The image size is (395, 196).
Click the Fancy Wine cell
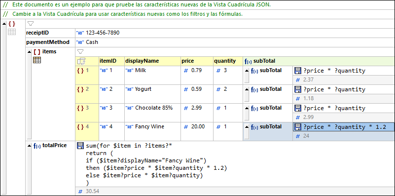[x=152, y=131]
